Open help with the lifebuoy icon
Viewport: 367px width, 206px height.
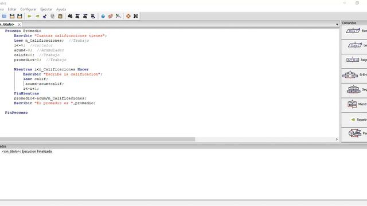tap(128, 16)
